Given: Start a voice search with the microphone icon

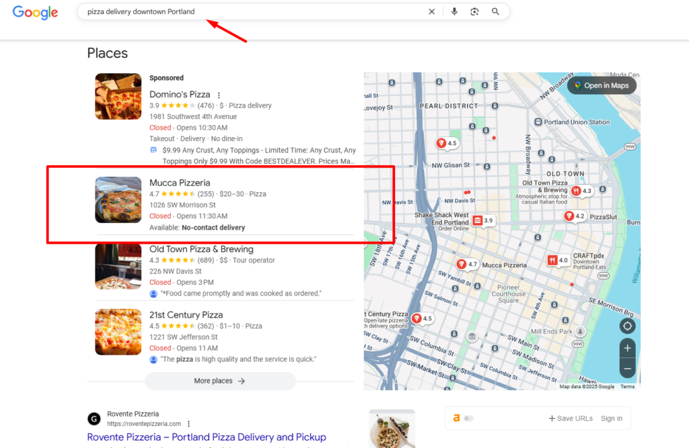Looking at the screenshot, I should [x=454, y=11].
